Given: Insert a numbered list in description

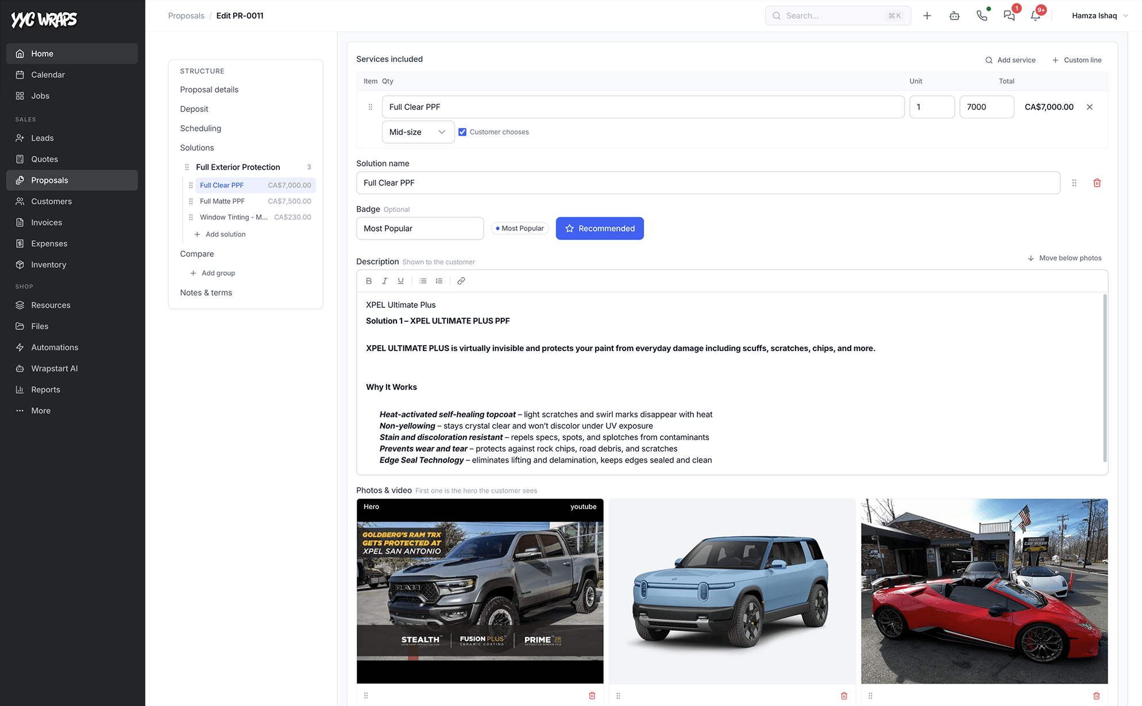Looking at the screenshot, I should [x=439, y=281].
